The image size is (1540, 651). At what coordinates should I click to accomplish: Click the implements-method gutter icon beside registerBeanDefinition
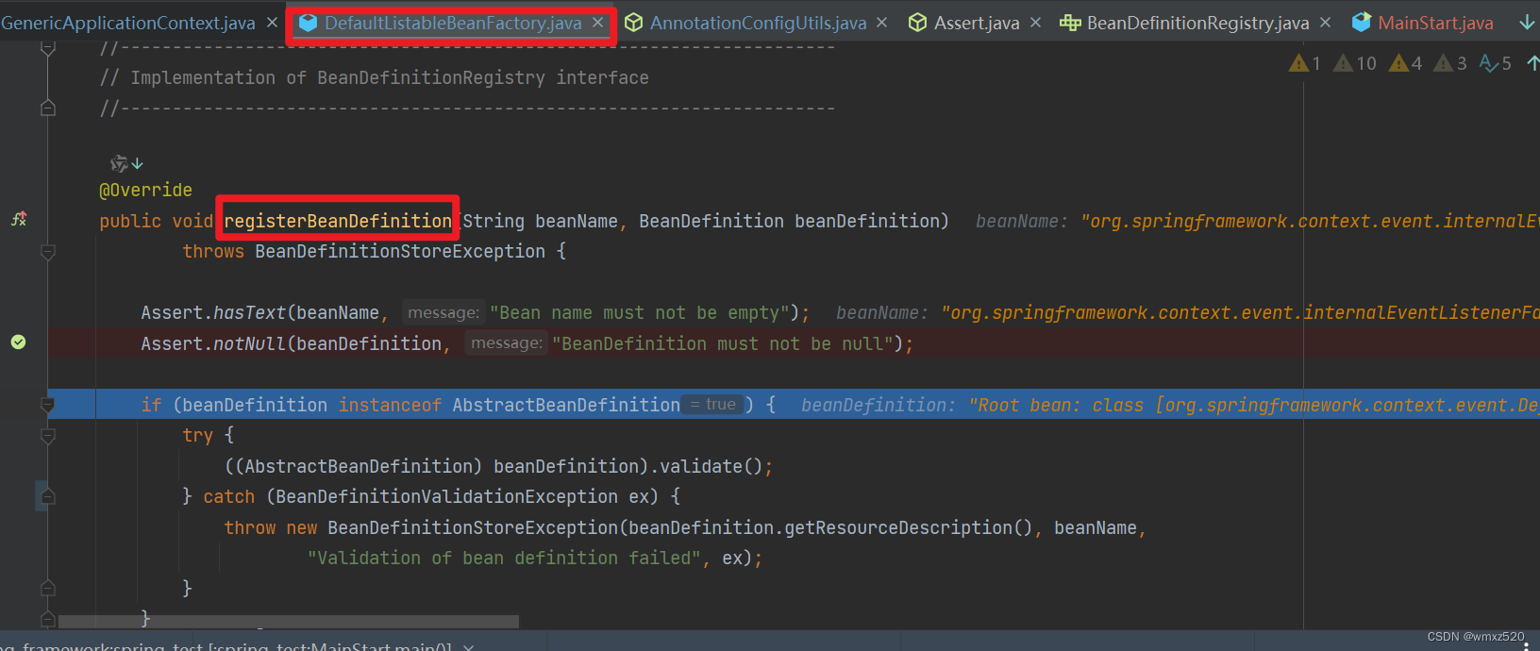point(19,219)
